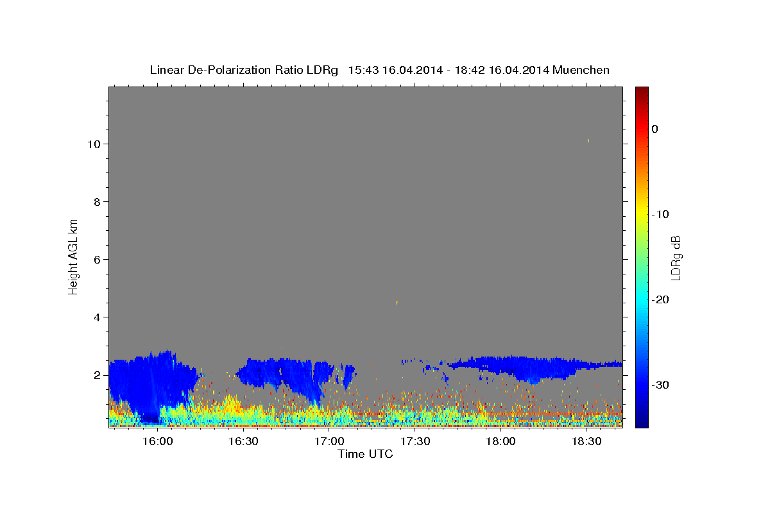Click the 18:30 time tick label
Screen dimensions: 770x513
coord(586,441)
